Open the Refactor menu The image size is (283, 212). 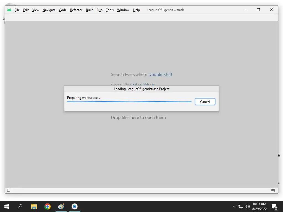click(x=76, y=10)
